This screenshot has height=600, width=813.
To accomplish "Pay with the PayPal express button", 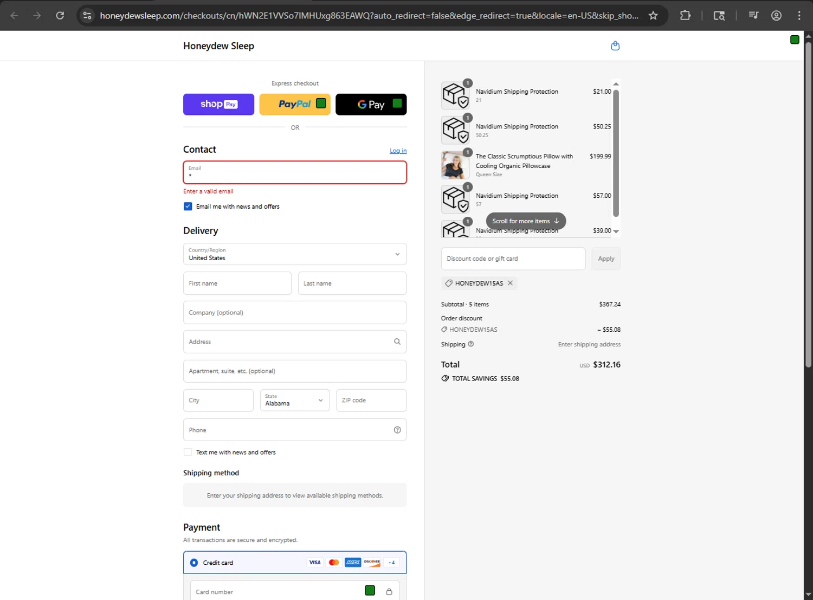I will (x=295, y=104).
